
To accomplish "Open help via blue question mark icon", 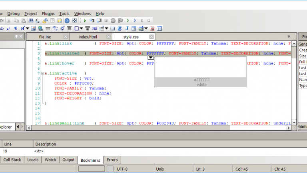I will pyautogui.click(x=67, y=20).
